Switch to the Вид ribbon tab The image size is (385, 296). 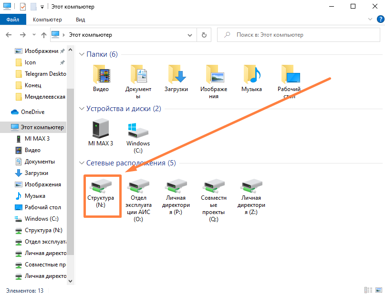[x=81, y=20]
